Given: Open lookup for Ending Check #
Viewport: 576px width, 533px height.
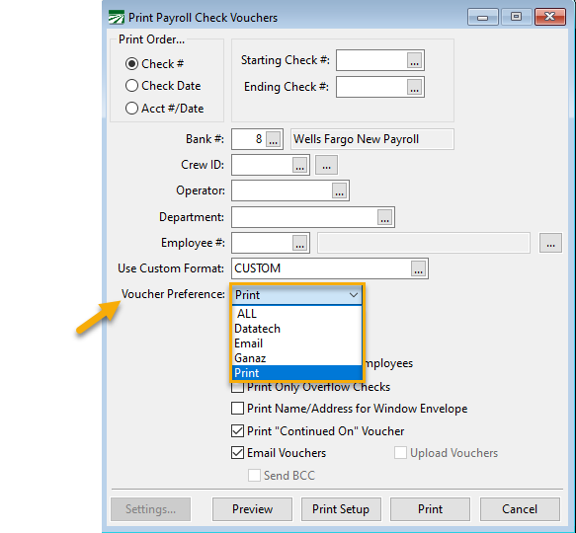Looking at the screenshot, I should click(414, 87).
